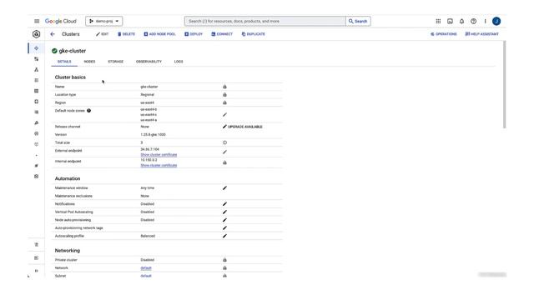Open the Operations panel link
Screen dimensions: 534x300
443,34
